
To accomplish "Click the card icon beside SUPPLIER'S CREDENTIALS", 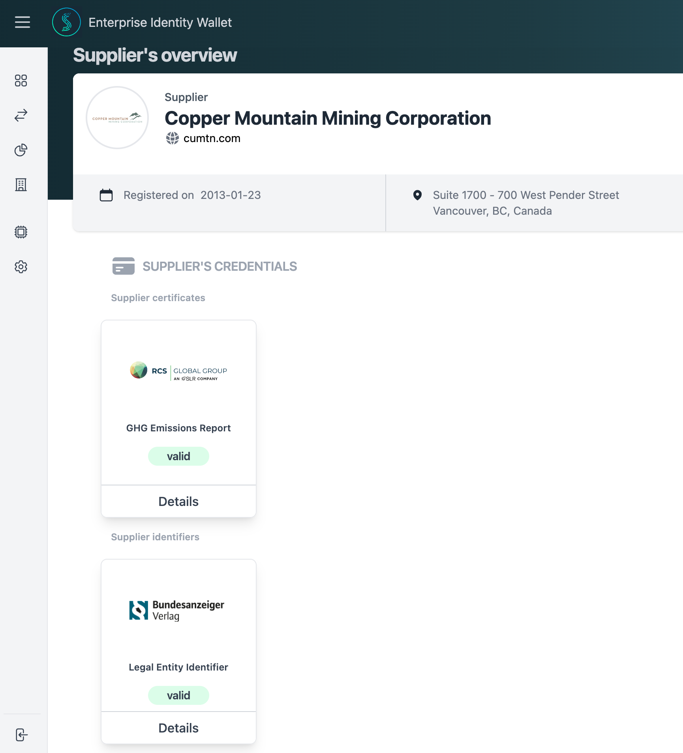I will pyautogui.click(x=123, y=266).
